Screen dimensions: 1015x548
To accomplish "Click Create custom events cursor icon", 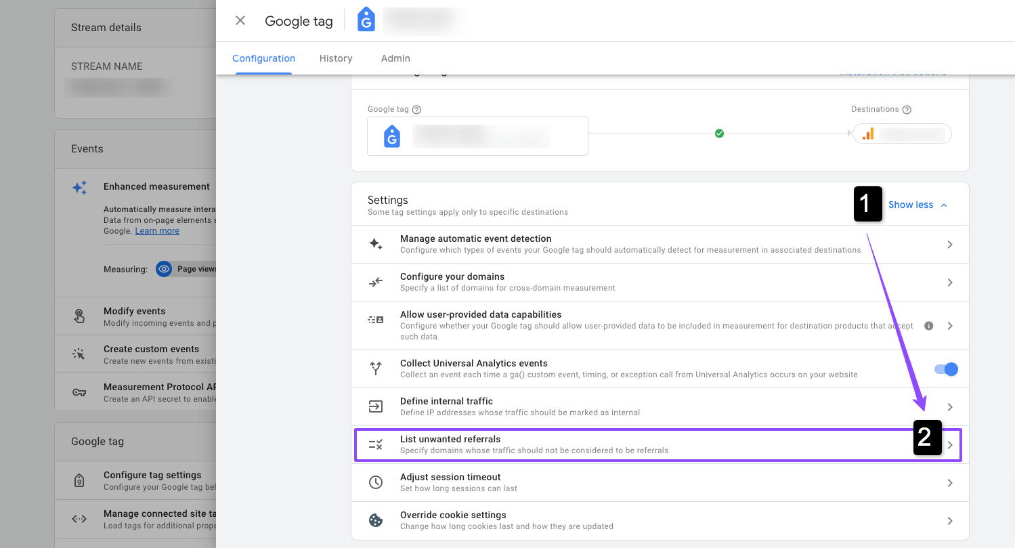I will 79,354.
